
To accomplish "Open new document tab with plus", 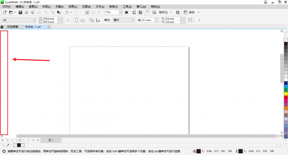I will click(x=49, y=27).
